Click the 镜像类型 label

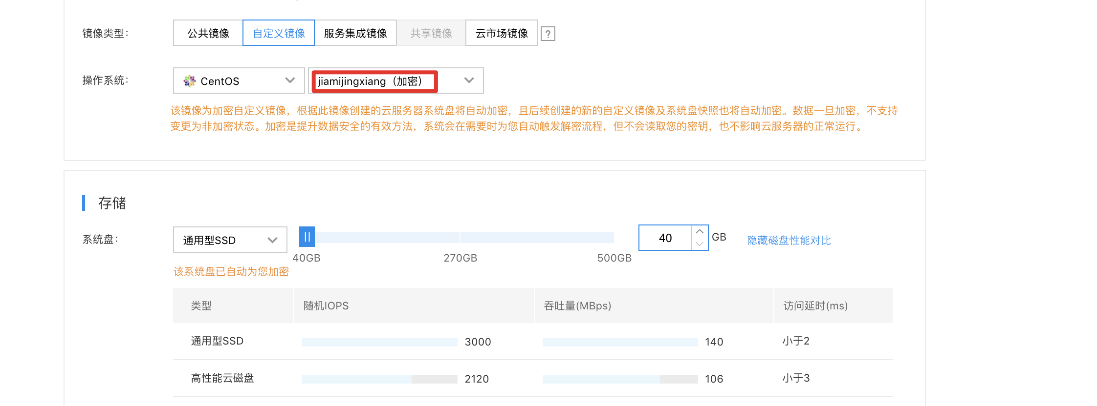click(105, 33)
